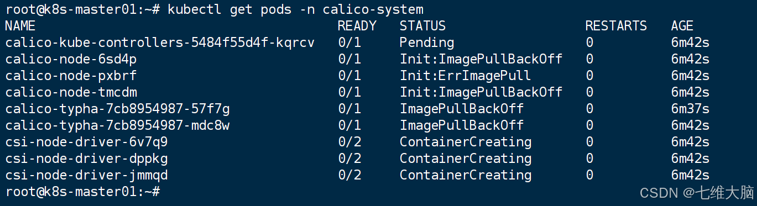Select the calico-node-pxbrf pod name

coord(71,76)
